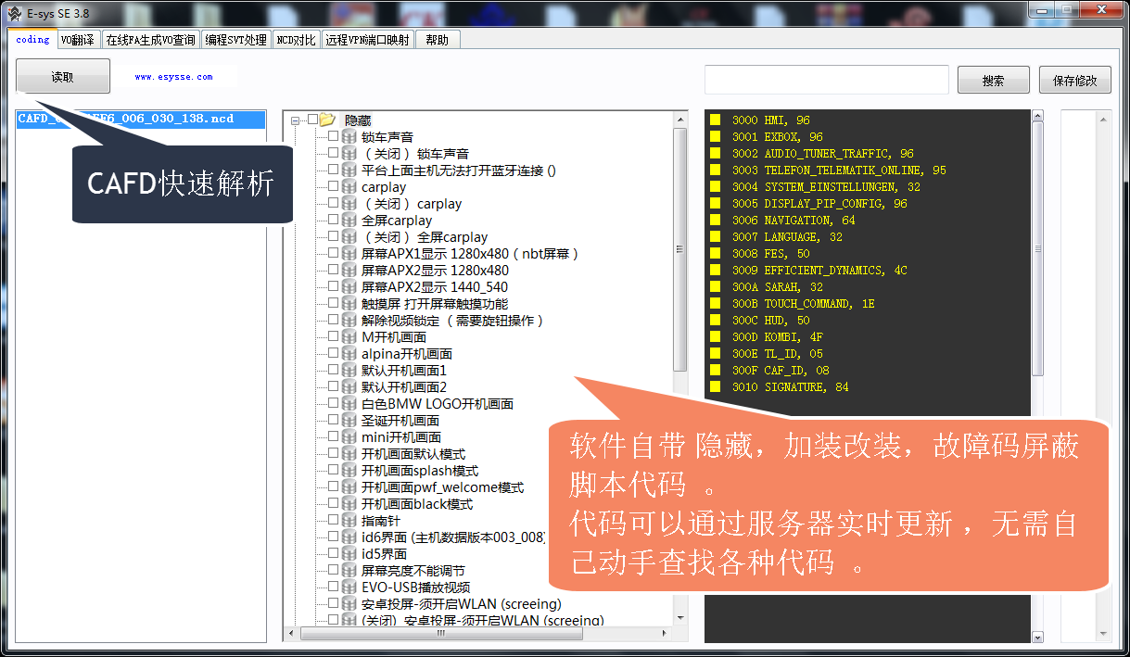
Task: Click the yellow square beside 300A SARAH
Action: pos(716,287)
